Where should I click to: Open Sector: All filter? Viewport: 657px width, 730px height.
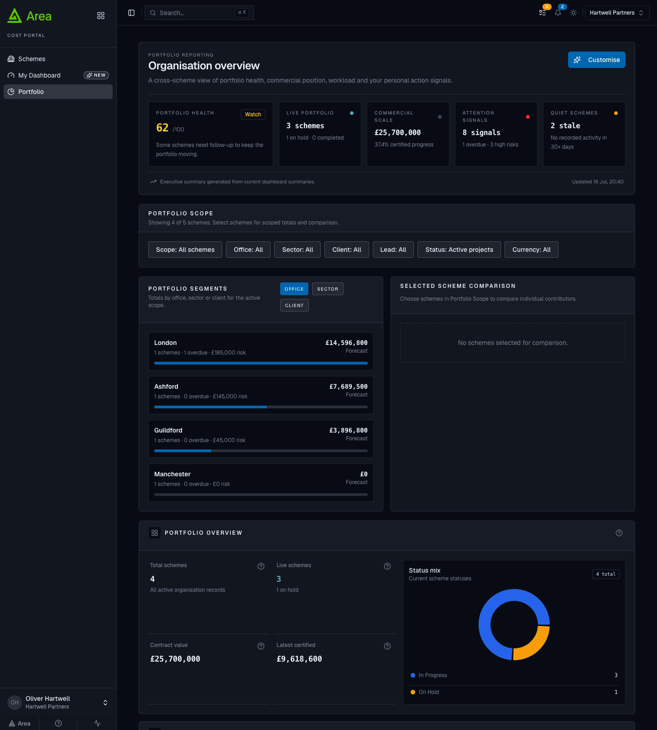(x=297, y=250)
